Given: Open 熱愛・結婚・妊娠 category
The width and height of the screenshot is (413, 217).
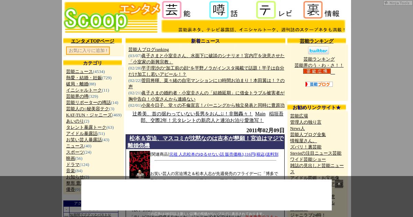Looking at the screenshot, I should point(84,78).
